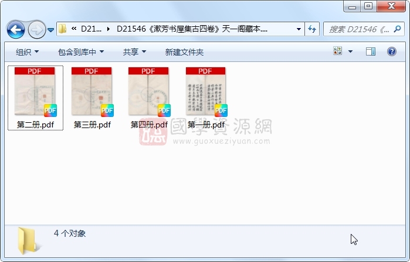Screen dimensions: 410x262
Task: Change view with the view icon button
Action: (338, 51)
